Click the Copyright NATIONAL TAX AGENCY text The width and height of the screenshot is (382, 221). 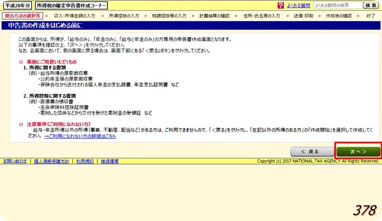[318, 161]
